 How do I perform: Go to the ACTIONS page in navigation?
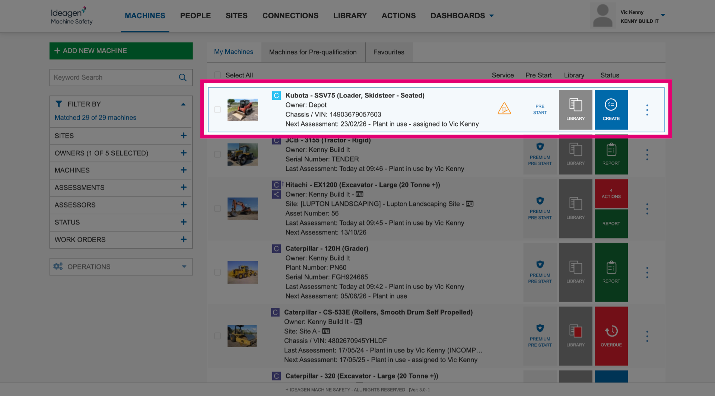pyautogui.click(x=398, y=16)
